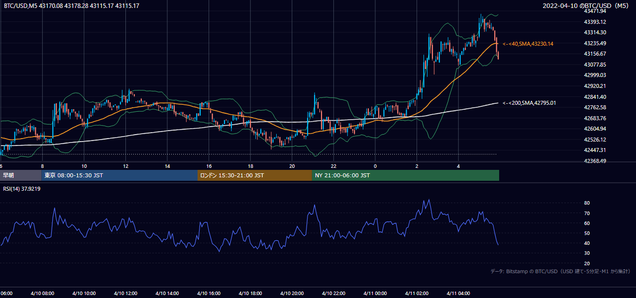
Task: Click price axis label 43077.85
Action: coord(595,65)
